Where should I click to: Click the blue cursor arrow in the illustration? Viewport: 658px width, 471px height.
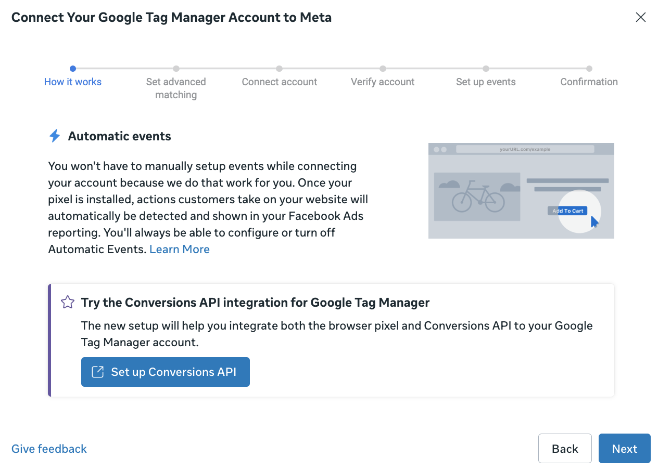coord(594,221)
